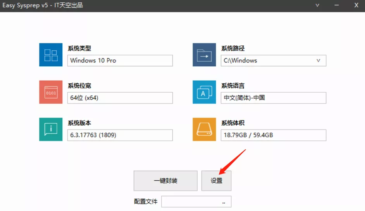Open 设置 settings button
365x211 pixels.
[216, 181]
